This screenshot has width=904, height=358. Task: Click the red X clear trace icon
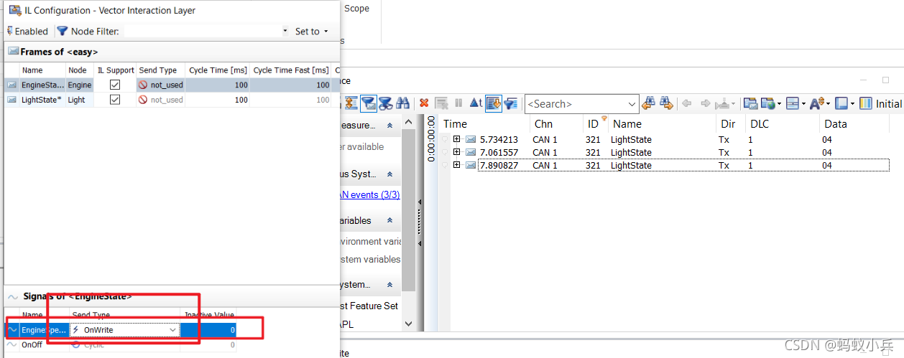point(424,103)
